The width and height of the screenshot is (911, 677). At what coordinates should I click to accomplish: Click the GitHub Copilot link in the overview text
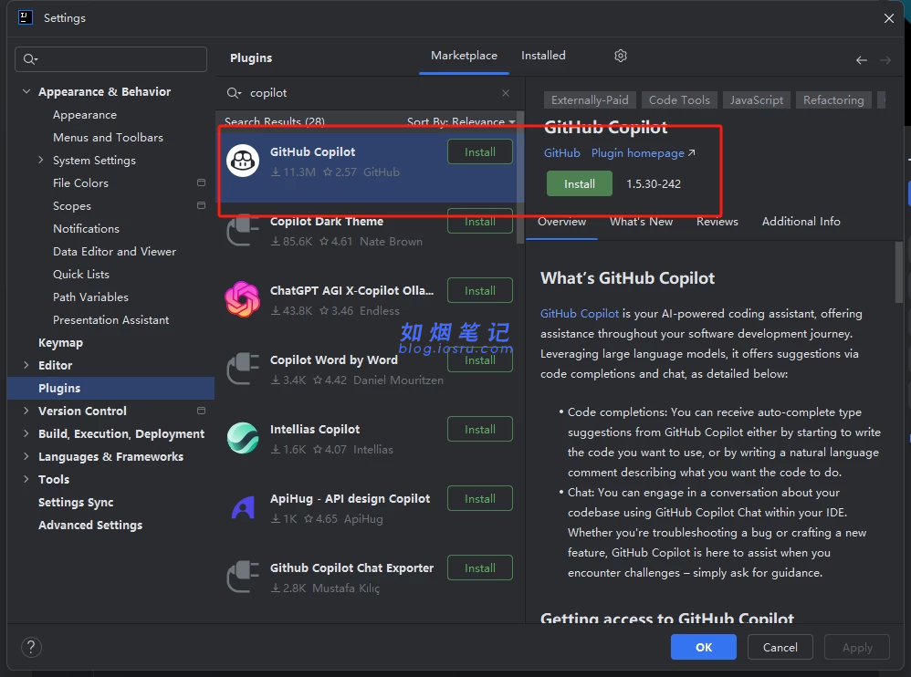point(580,314)
